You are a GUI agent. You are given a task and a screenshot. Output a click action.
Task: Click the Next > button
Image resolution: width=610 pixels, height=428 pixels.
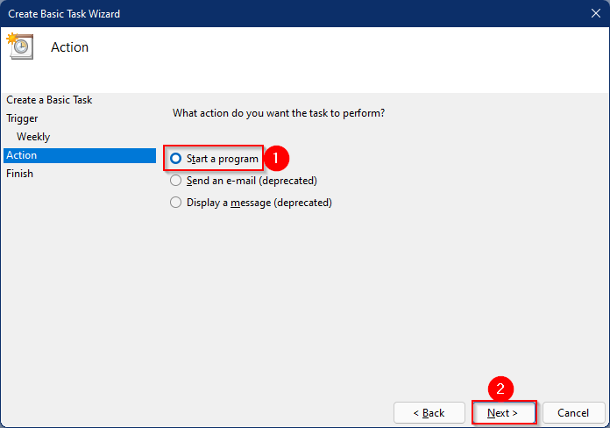click(504, 412)
